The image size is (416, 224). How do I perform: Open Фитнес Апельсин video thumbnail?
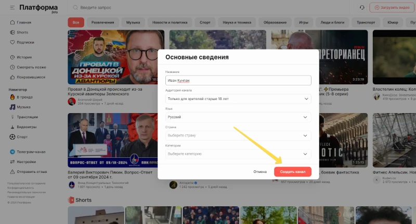pos(394,140)
